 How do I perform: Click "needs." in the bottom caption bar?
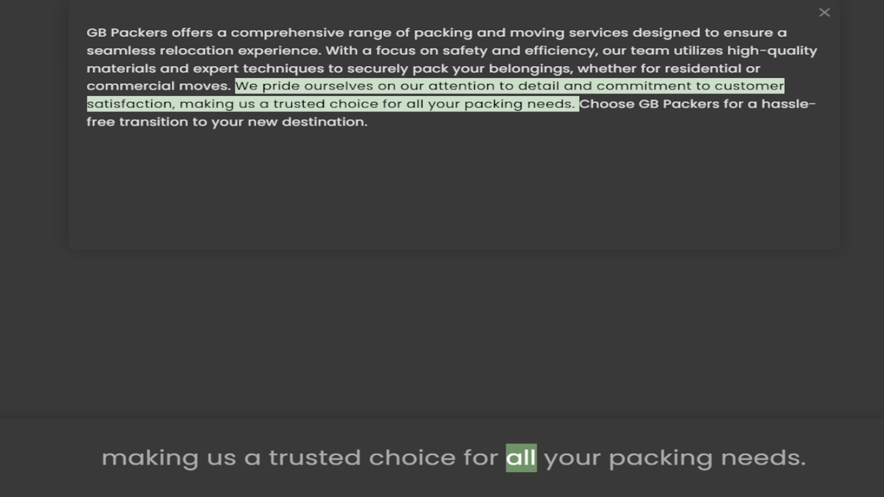pyautogui.click(x=763, y=458)
